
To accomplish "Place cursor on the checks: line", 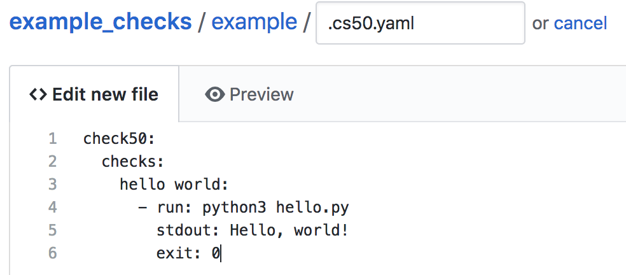I will [133, 162].
